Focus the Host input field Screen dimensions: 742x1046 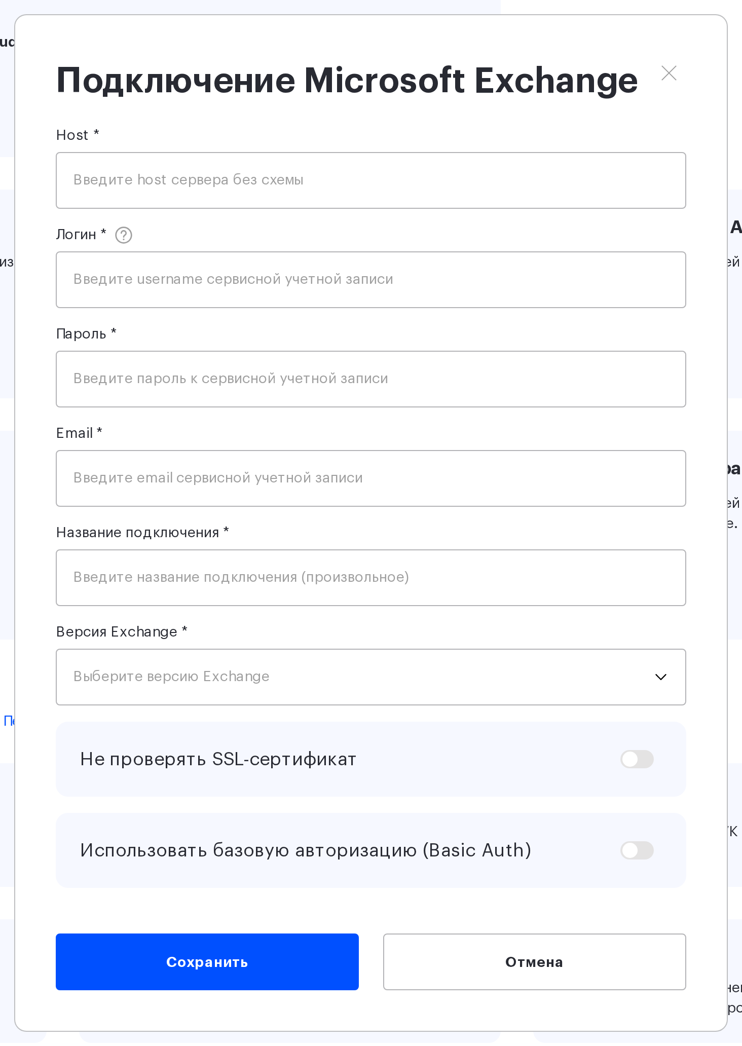tap(371, 180)
